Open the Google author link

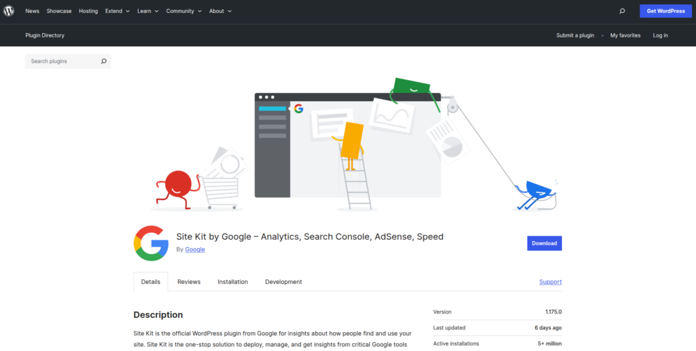click(x=195, y=250)
